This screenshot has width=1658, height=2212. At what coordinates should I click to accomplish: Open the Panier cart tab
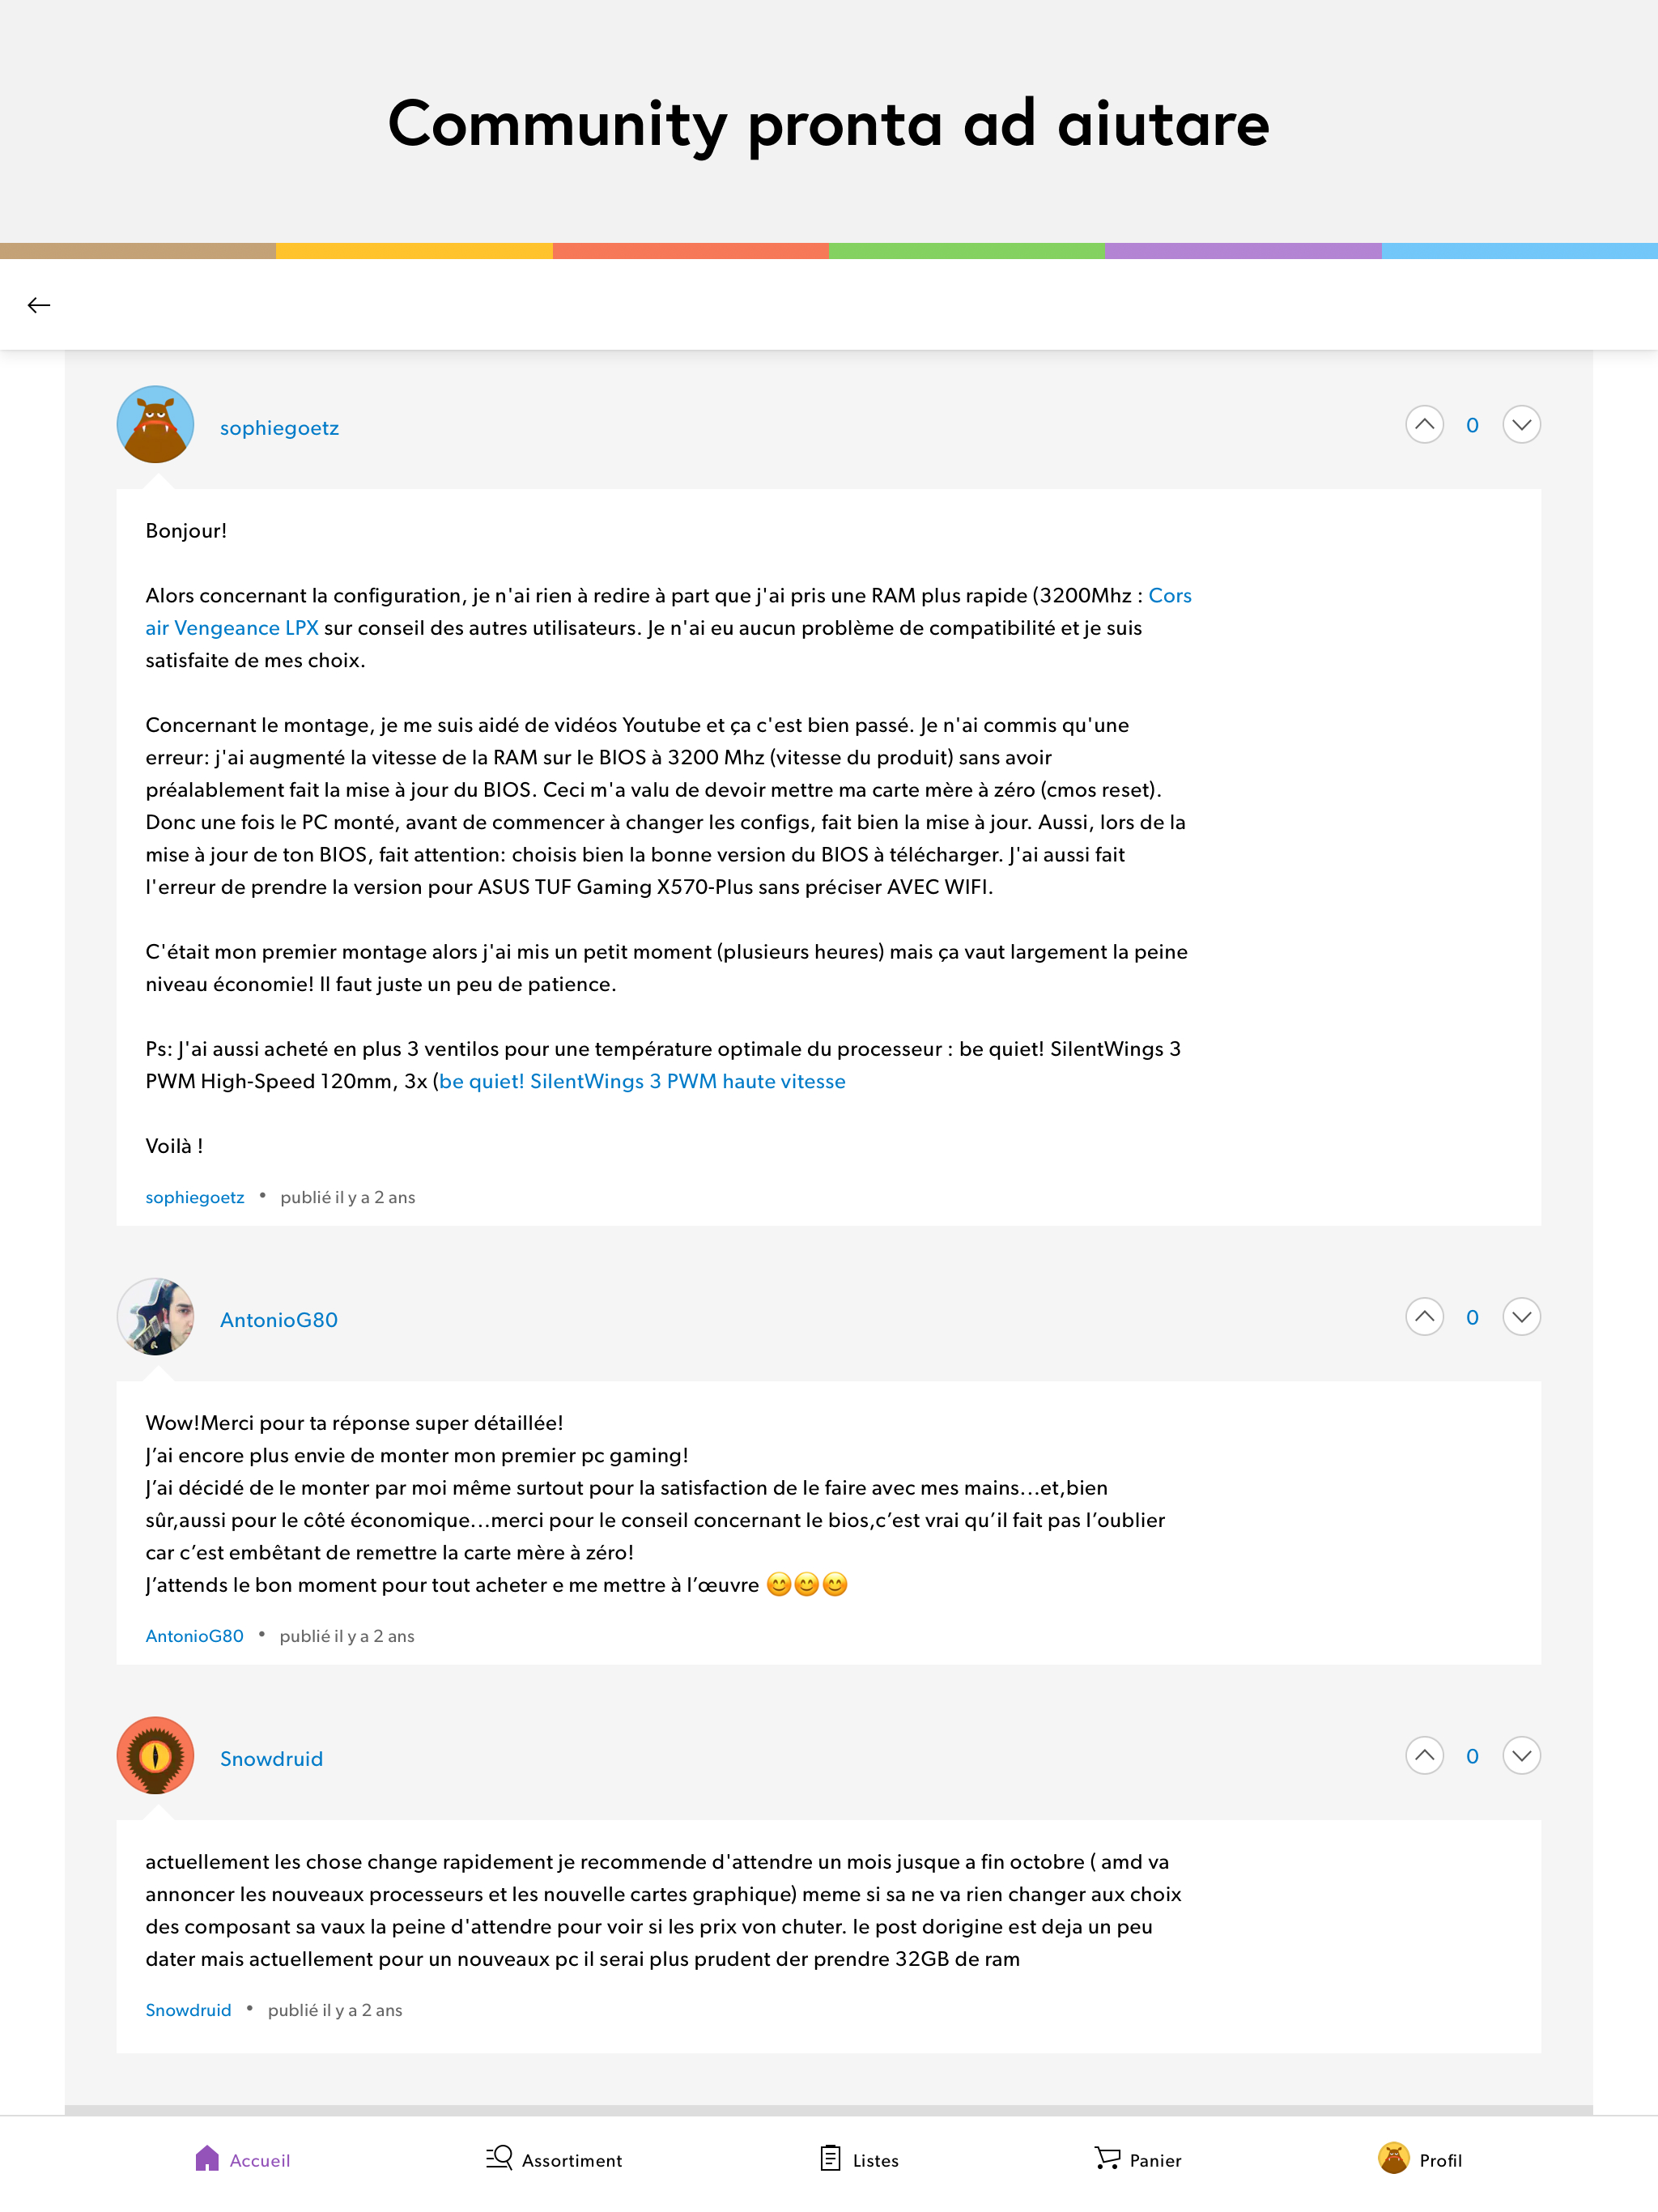(1138, 2160)
